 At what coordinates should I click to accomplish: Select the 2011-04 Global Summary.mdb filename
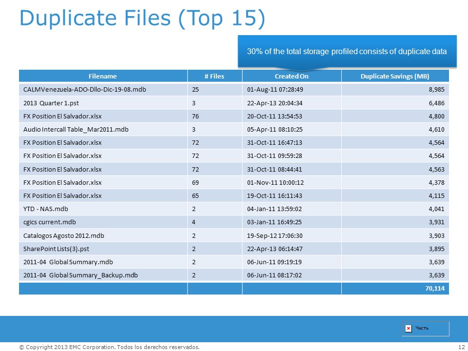pos(68,262)
